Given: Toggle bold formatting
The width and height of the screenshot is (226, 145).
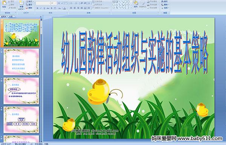Looking at the screenshot, I should coord(37,8).
